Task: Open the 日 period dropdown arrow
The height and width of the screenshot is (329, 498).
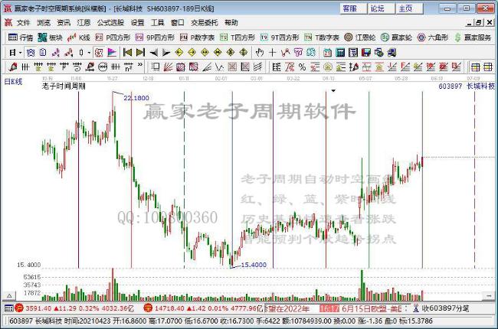Action: [21, 53]
